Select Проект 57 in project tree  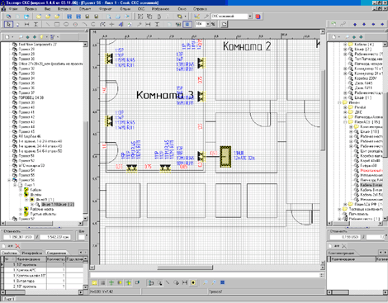[26, 219]
